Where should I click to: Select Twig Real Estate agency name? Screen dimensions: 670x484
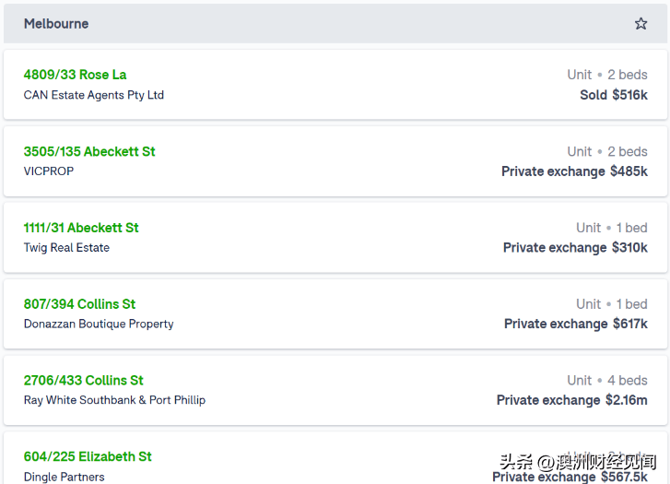(x=66, y=248)
